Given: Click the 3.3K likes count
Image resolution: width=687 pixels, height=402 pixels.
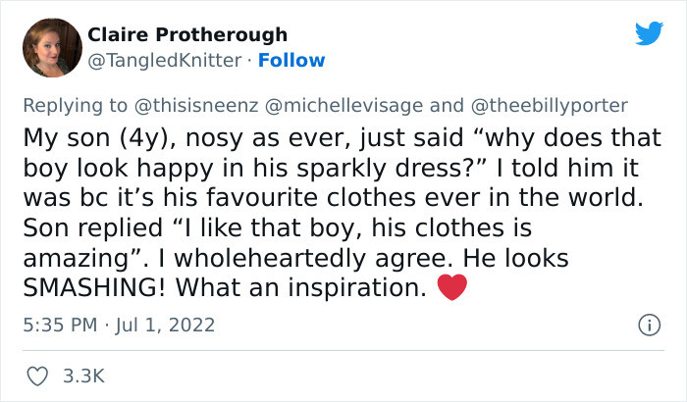Looking at the screenshot, I should tap(84, 376).
